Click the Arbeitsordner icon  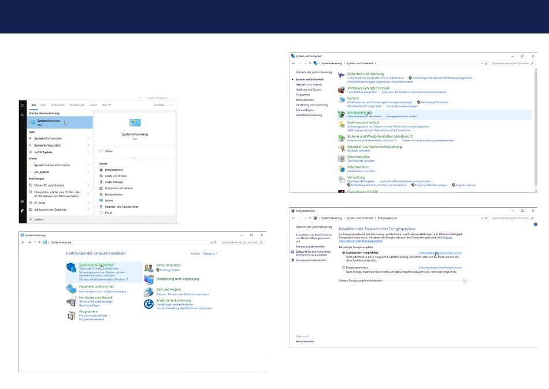(341, 169)
